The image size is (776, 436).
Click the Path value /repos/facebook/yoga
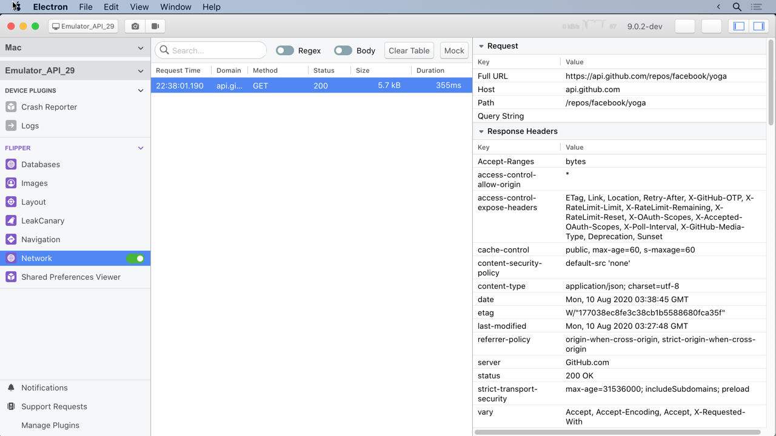[606, 102]
